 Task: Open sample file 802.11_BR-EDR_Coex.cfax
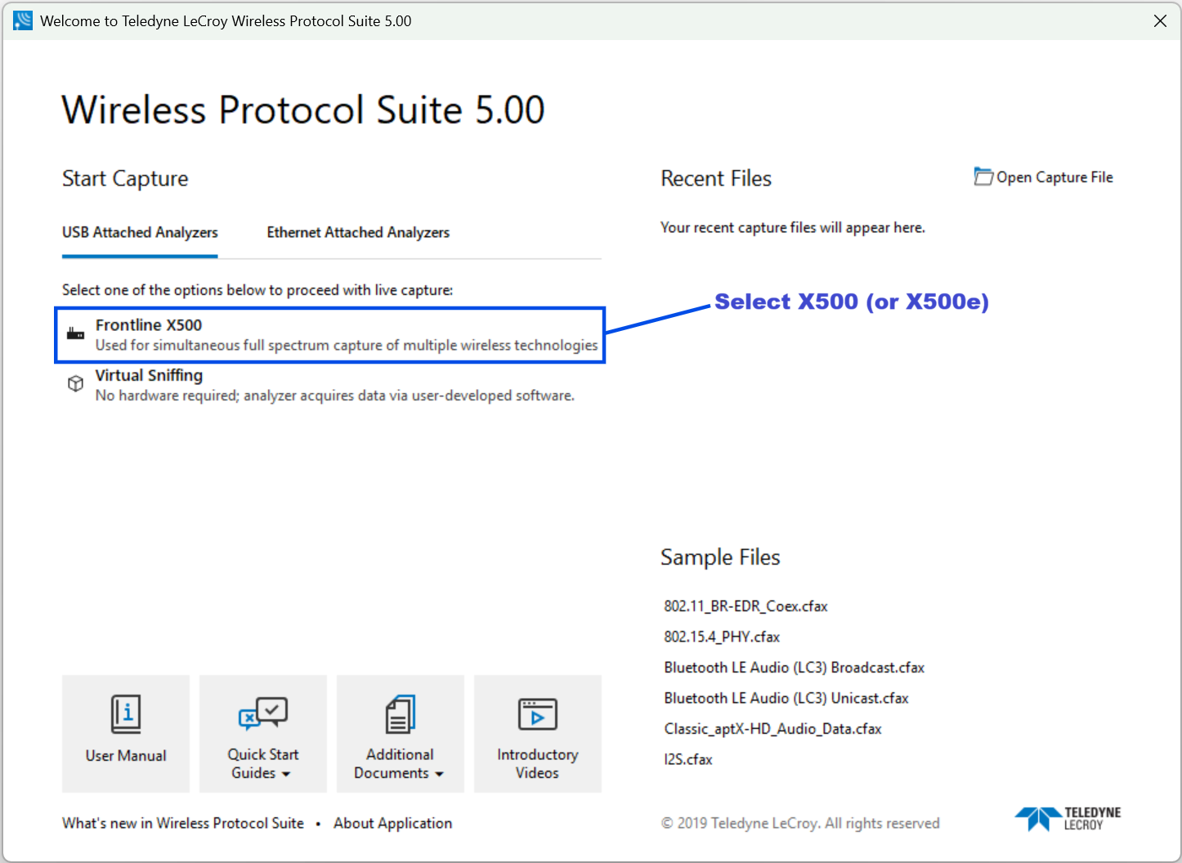pyautogui.click(x=745, y=606)
